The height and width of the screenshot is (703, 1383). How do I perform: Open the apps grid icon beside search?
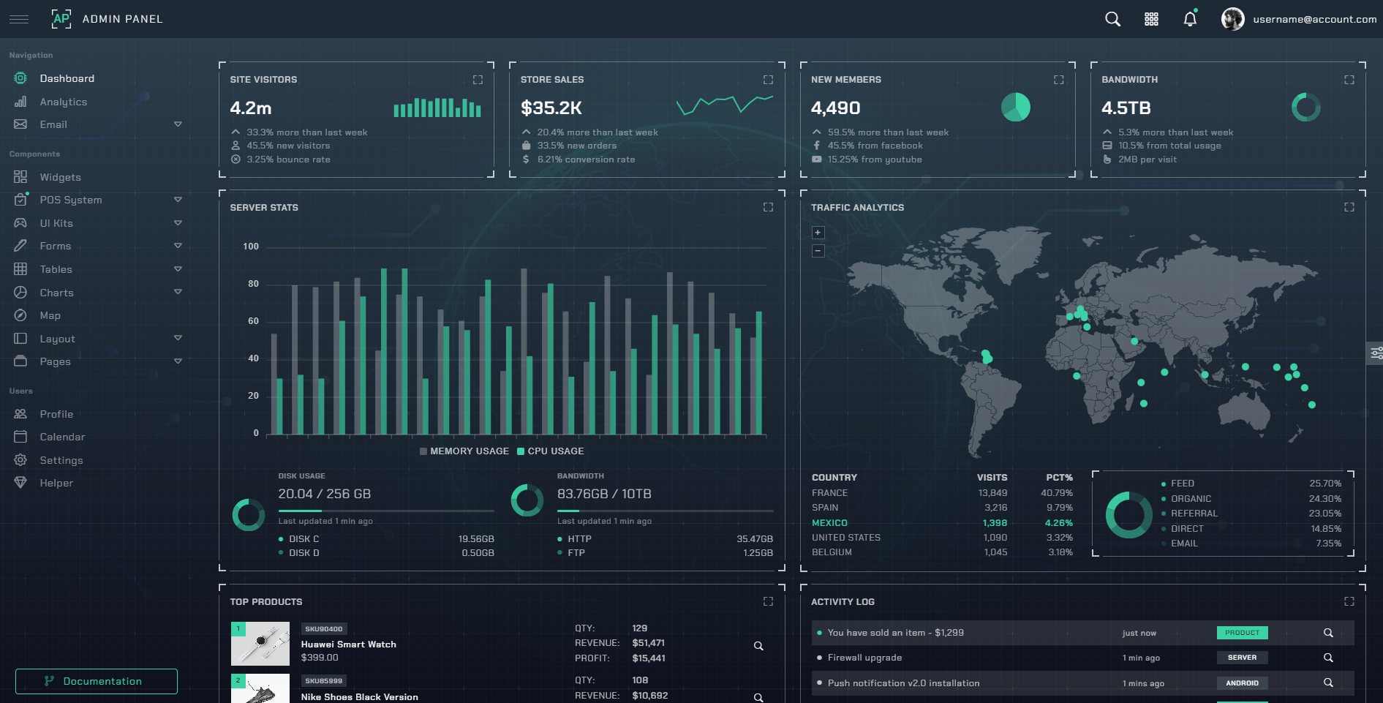(x=1151, y=18)
